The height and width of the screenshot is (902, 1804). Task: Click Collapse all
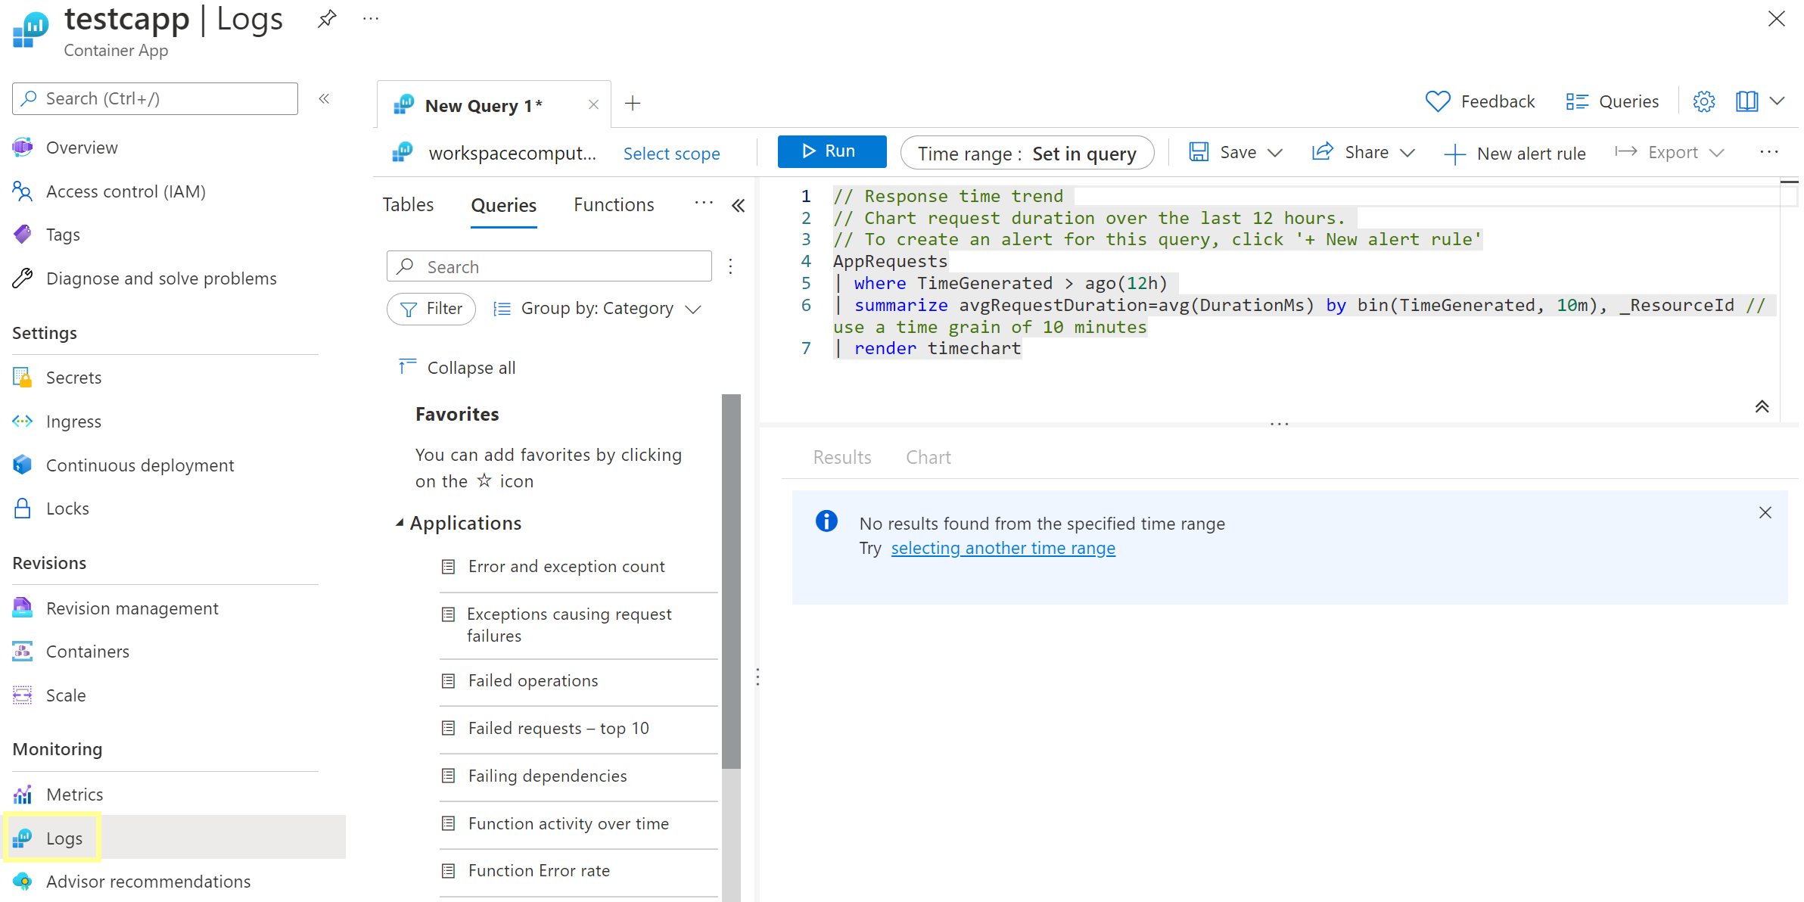point(457,368)
